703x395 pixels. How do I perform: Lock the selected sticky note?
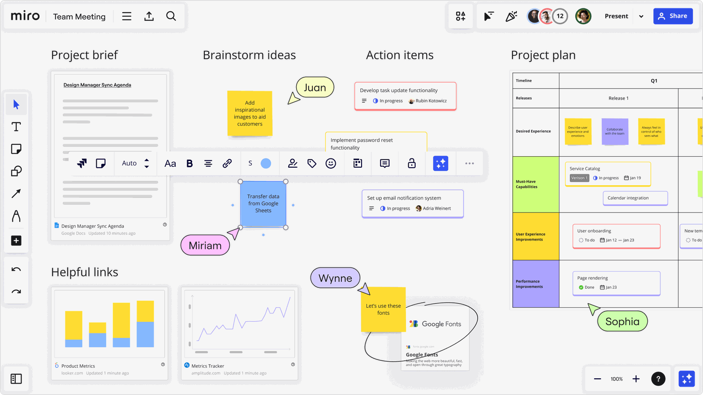412,163
